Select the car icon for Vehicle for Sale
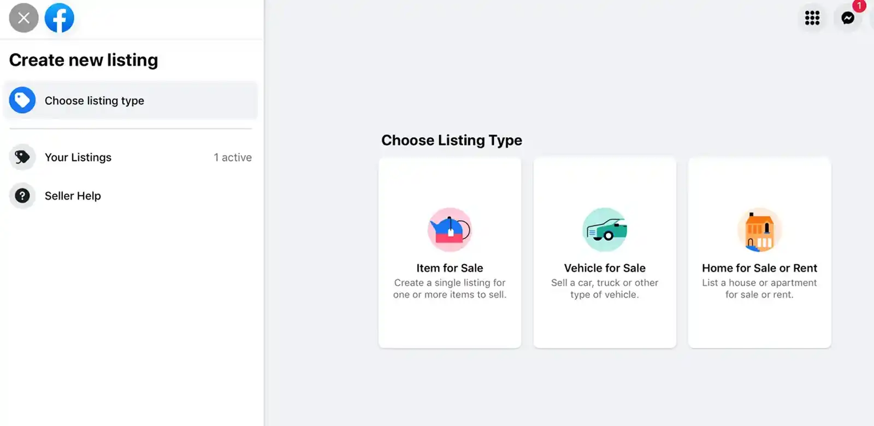Screen dimensions: 874x426 [604, 229]
